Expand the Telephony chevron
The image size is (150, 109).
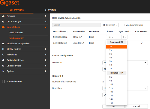[x=46, y=54]
